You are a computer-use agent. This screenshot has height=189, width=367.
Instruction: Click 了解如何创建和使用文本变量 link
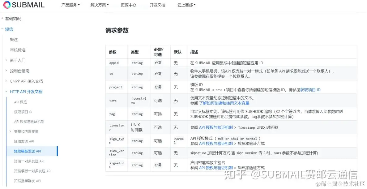[x=224, y=103]
